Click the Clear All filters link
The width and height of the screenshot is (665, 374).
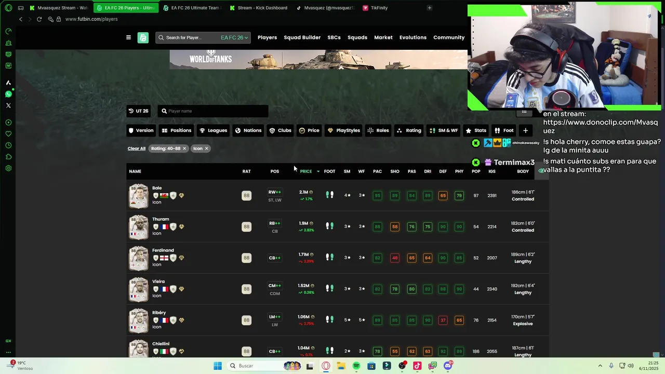(x=137, y=149)
